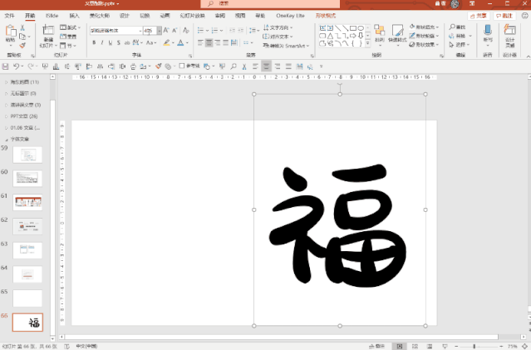This screenshot has height=350, width=531.
Task: Toggle Italic formatting
Action: (x=102, y=42)
